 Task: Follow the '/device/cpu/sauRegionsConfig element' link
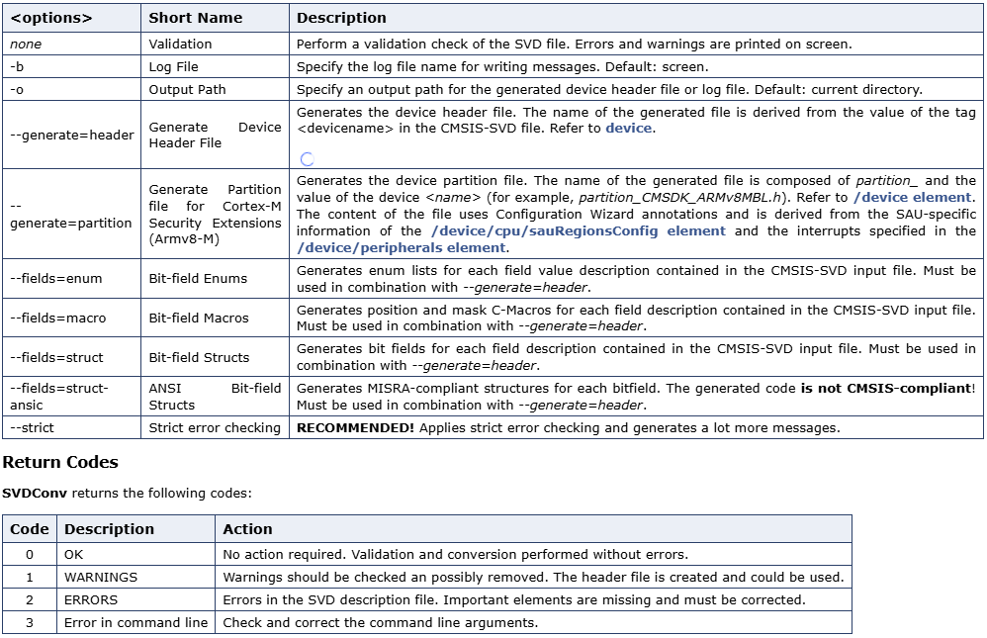pos(579,230)
